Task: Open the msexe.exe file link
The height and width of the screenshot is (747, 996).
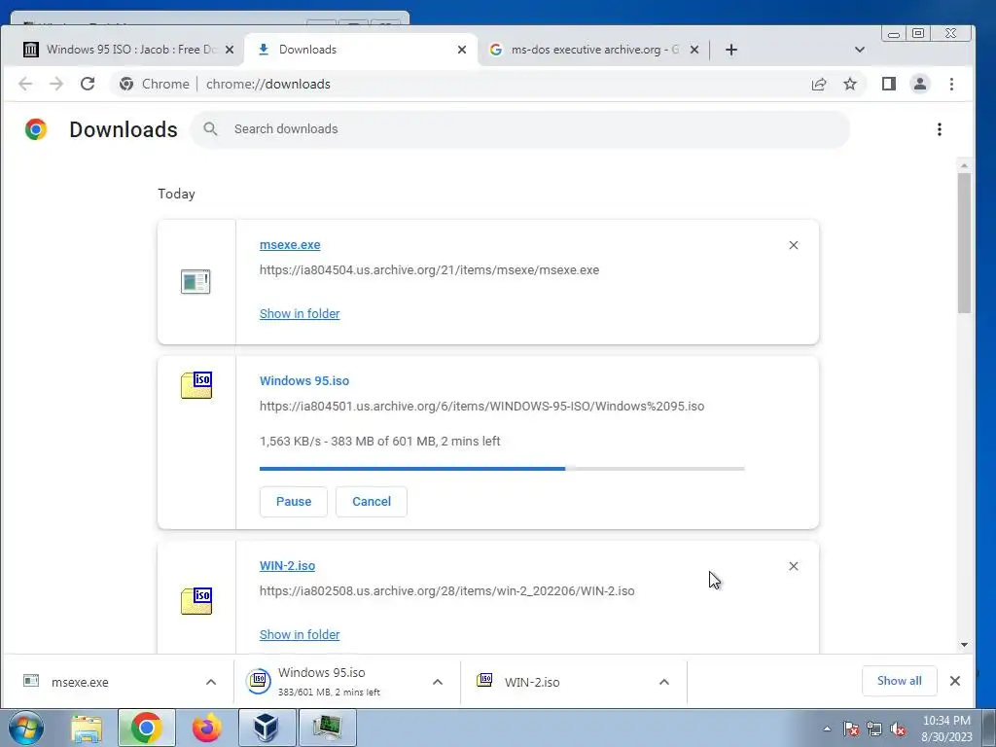Action: (290, 245)
